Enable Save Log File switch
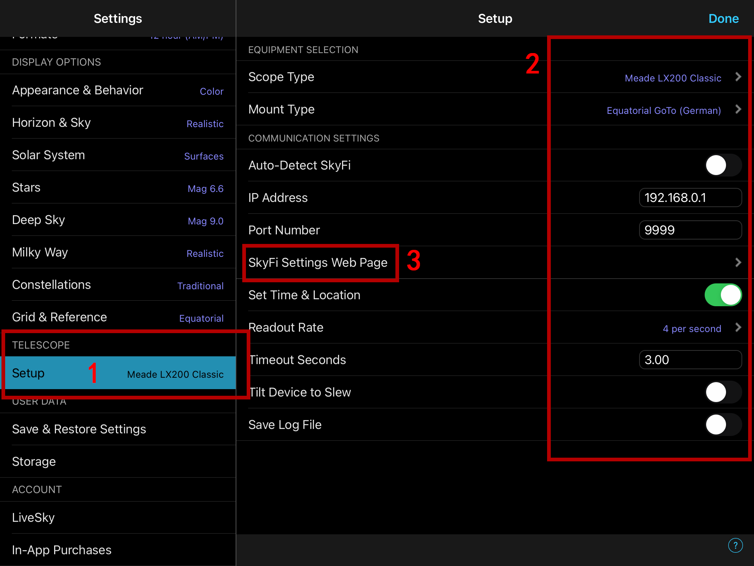The width and height of the screenshot is (754, 566). click(x=723, y=424)
